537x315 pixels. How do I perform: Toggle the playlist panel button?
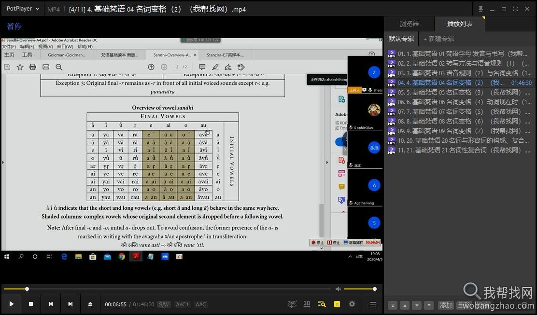click(x=337, y=304)
